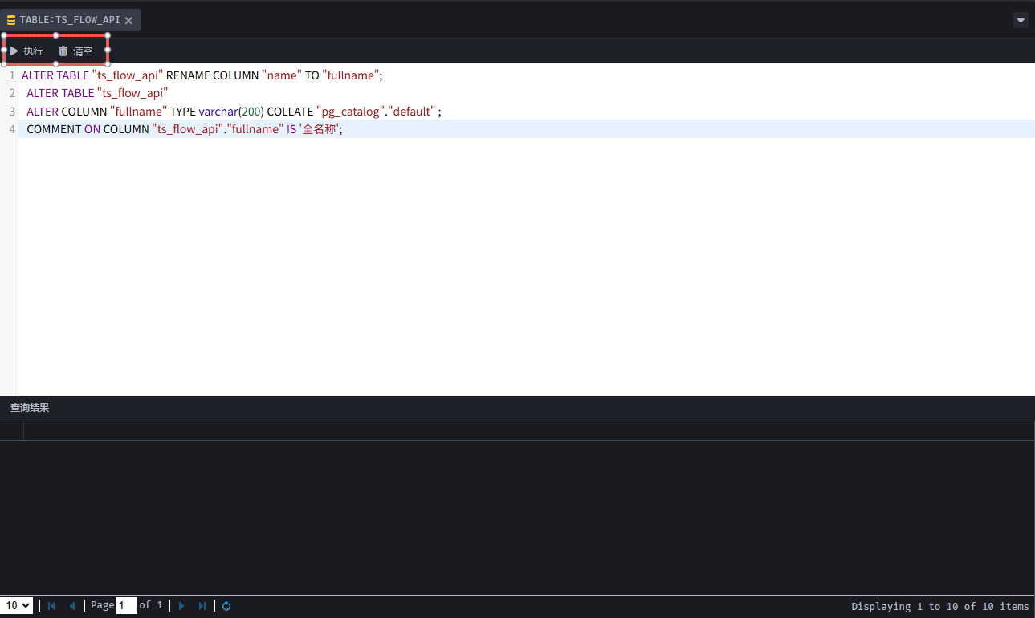Select the TABLE:TS_FLOW_API tab

coord(69,20)
